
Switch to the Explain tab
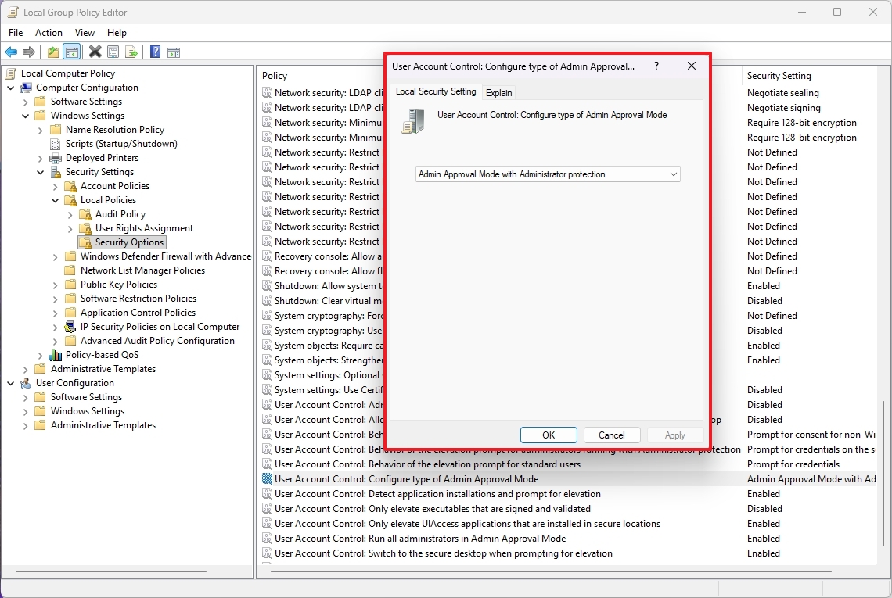(498, 91)
